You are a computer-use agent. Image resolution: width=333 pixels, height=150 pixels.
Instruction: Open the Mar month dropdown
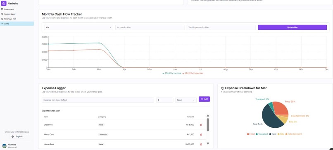(x=78, y=27)
